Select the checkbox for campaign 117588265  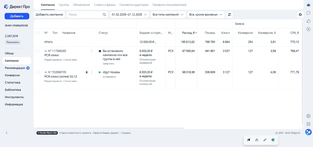38,51
